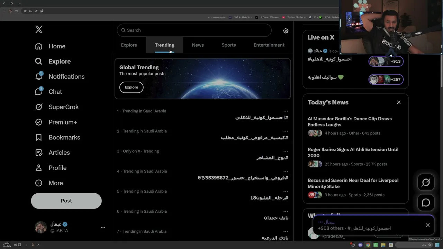443x249 pixels.
Task: Open the Live on X heading
Action: click(x=321, y=37)
